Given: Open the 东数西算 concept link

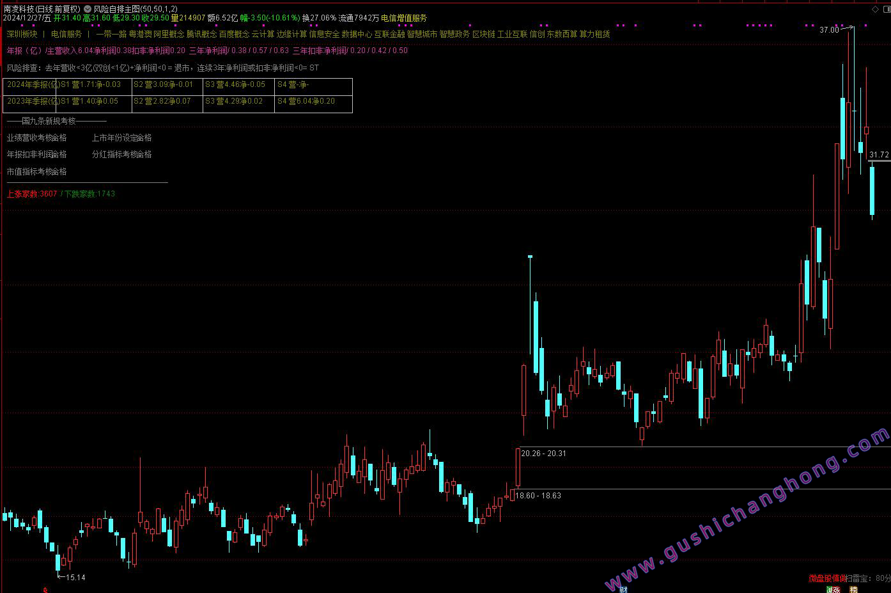Looking at the screenshot, I should (562, 34).
